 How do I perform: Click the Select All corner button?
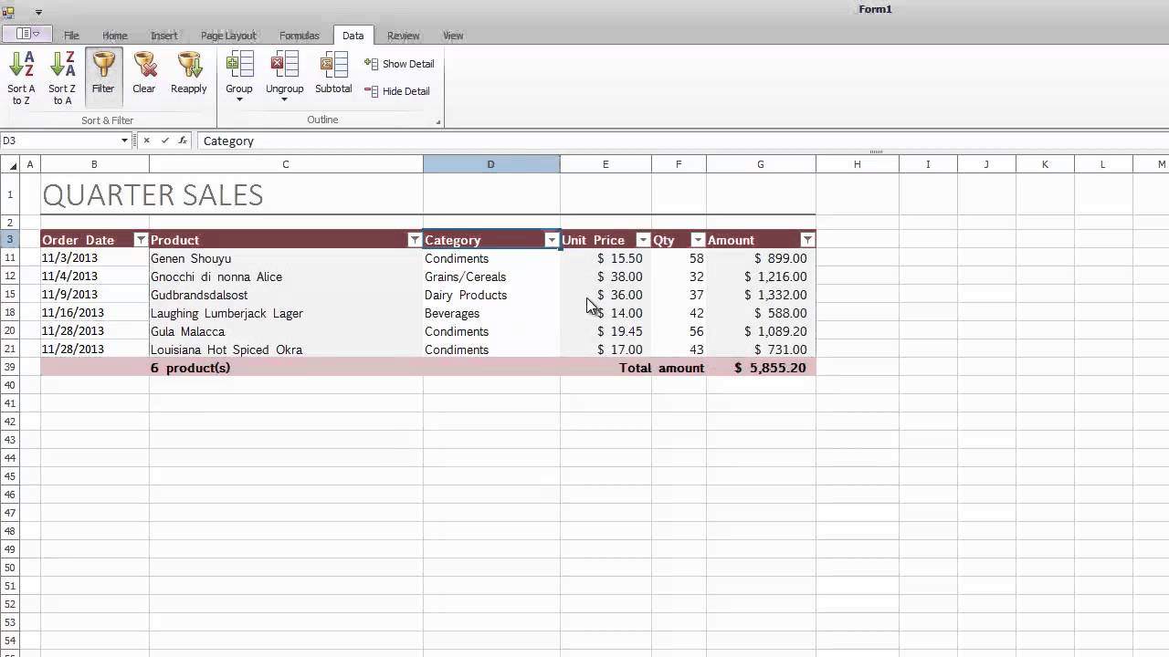(10, 164)
